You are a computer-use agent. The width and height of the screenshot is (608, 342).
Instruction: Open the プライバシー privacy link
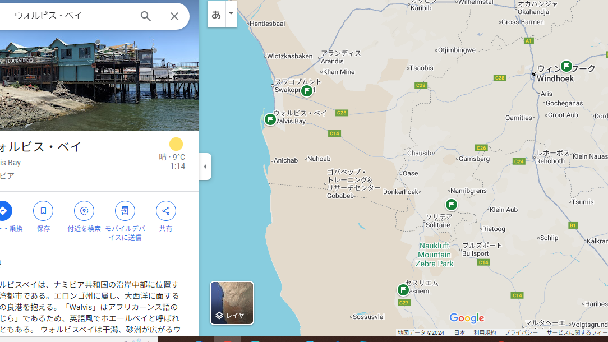(x=521, y=332)
